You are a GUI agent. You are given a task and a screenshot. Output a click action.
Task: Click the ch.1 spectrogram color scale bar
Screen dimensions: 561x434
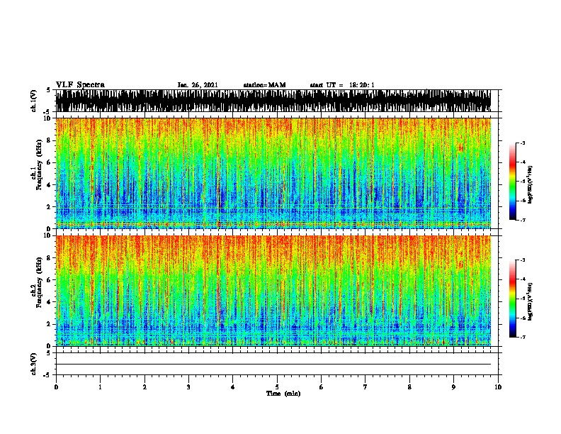pyautogui.click(x=513, y=181)
